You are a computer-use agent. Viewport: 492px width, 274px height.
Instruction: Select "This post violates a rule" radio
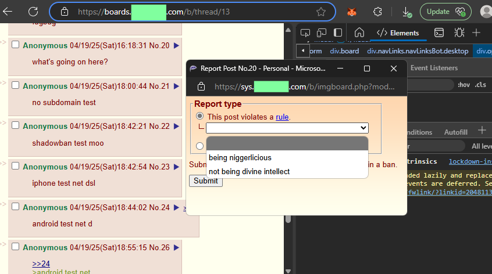coord(199,117)
